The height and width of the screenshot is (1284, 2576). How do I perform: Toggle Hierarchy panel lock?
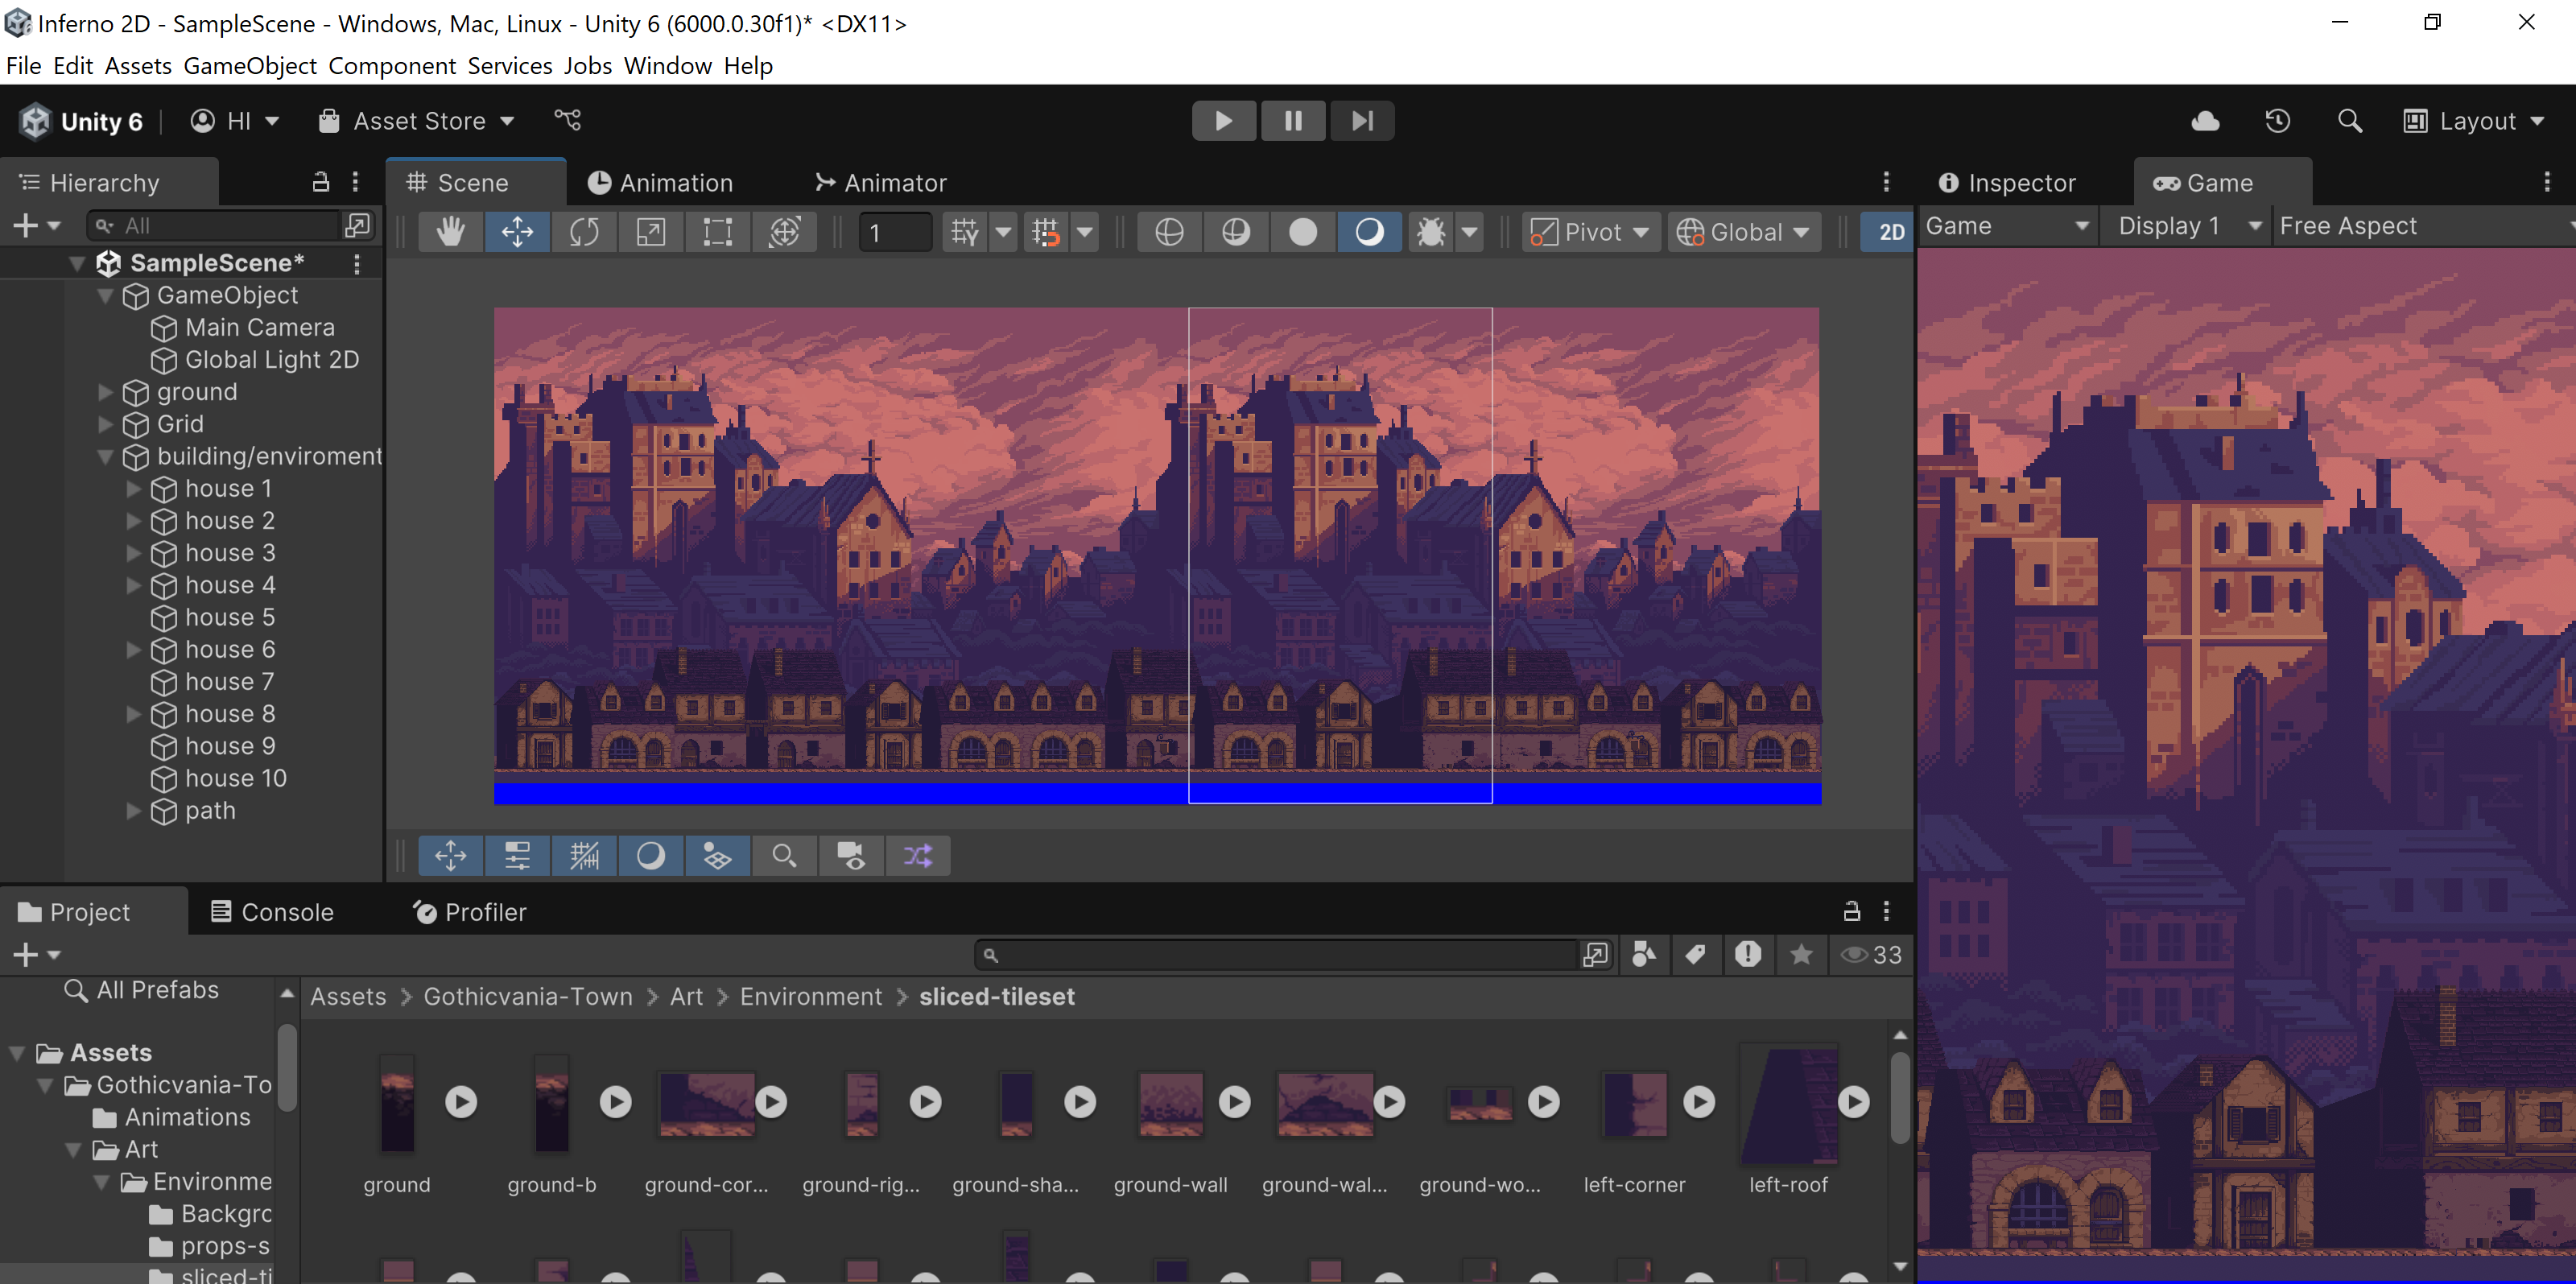click(x=320, y=182)
